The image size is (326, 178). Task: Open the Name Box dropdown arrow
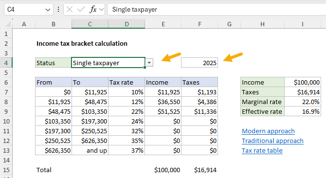click(48, 10)
